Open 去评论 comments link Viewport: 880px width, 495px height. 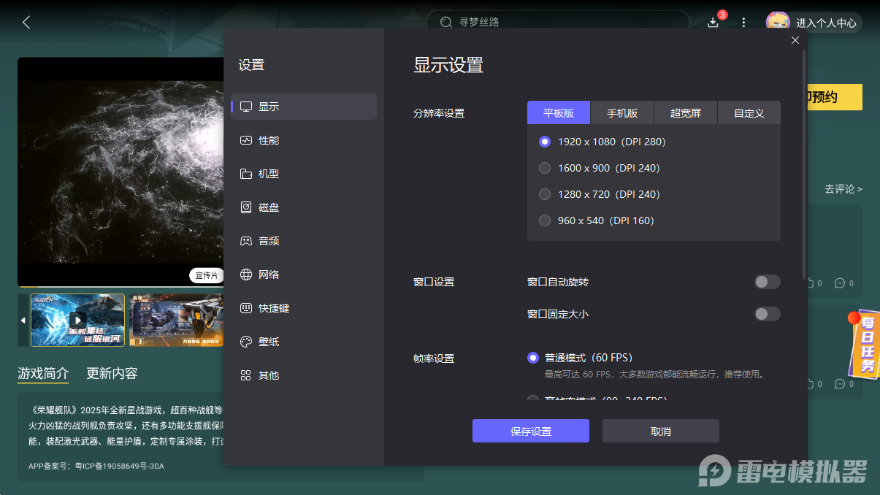[843, 188]
